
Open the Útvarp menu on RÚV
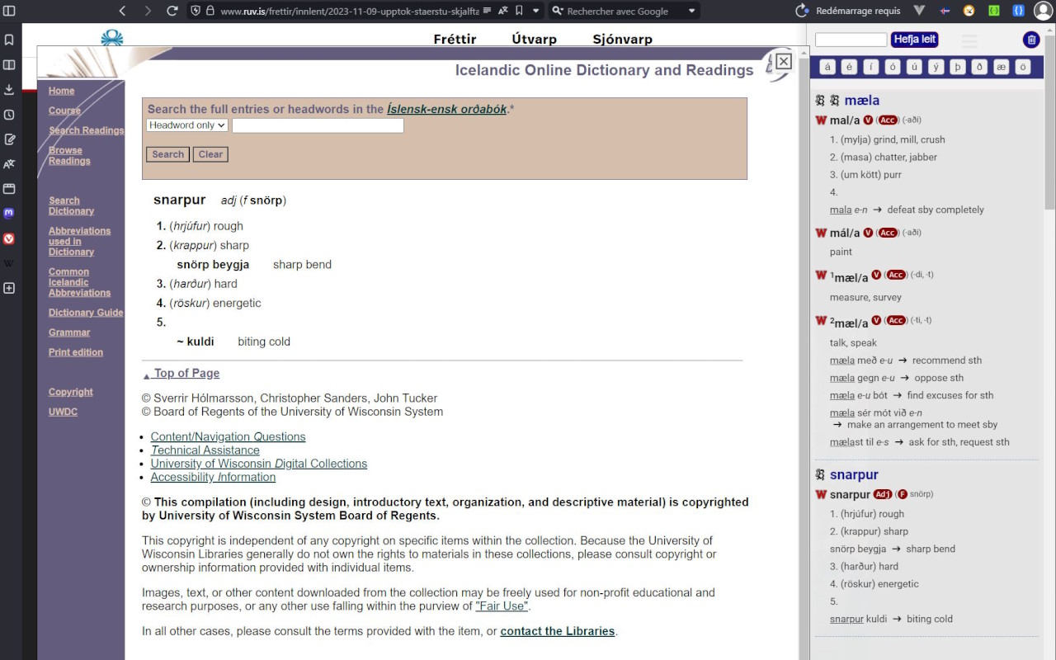click(x=535, y=39)
